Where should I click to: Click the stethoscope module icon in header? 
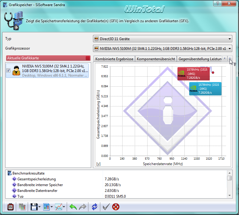click(x=13, y=21)
